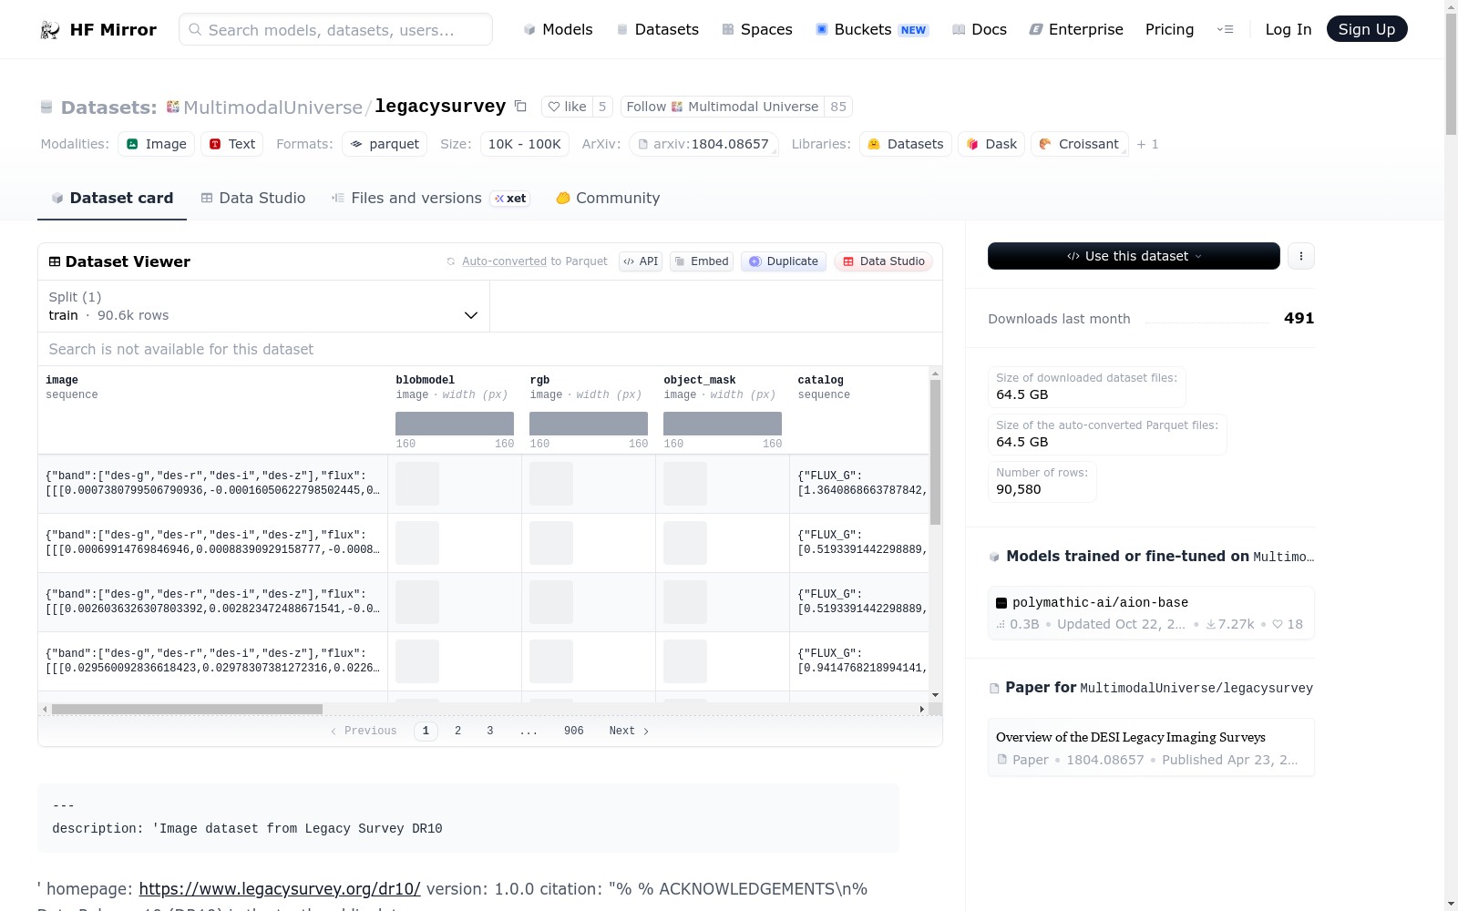Click the Sign Up button
This screenshot has height=911, width=1458.
point(1367,29)
